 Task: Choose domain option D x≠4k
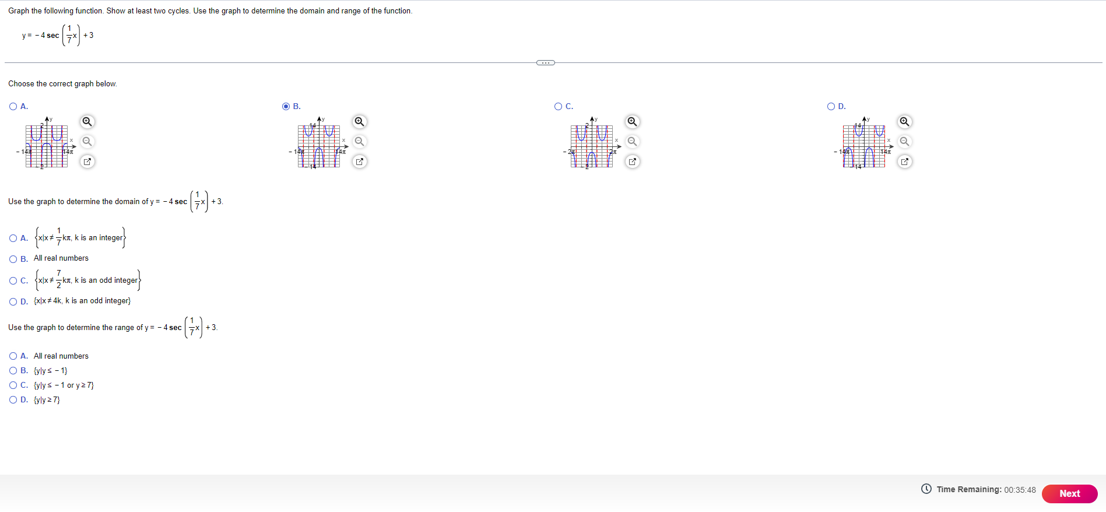(x=13, y=301)
